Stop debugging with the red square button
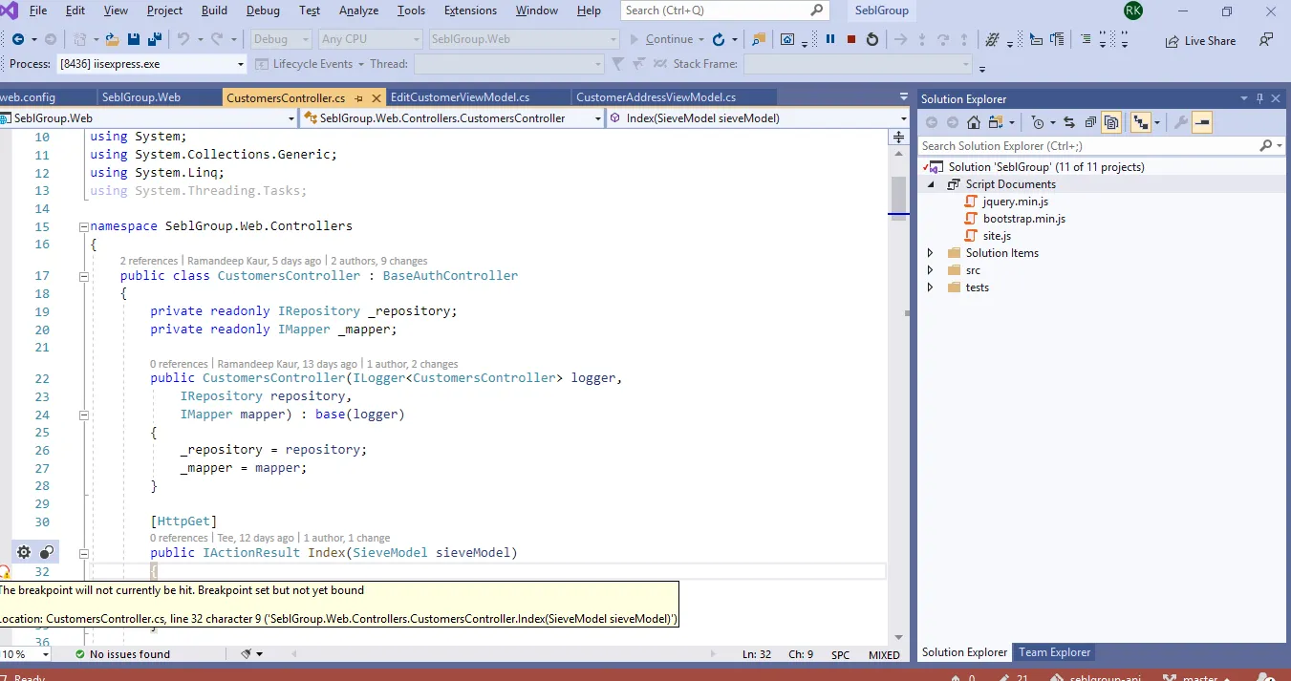Viewport: 1291px width, 681px height. (850, 39)
